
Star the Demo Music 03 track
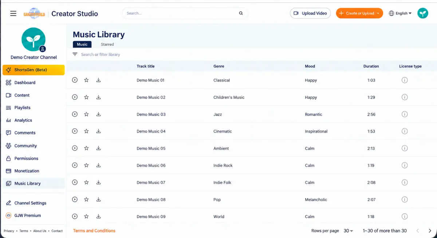point(86,114)
